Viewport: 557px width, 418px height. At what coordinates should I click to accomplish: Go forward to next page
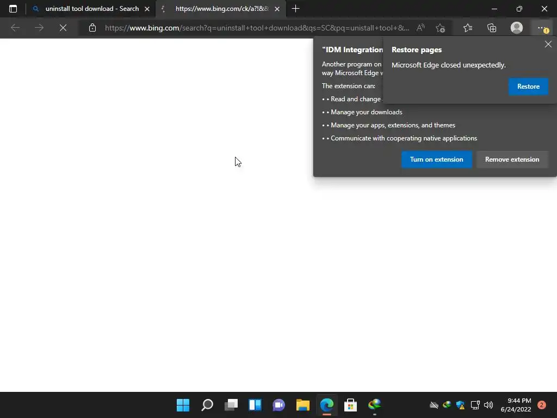tap(39, 28)
